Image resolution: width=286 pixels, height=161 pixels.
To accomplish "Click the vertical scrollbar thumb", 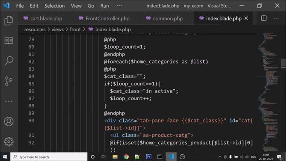I will click(283, 63).
